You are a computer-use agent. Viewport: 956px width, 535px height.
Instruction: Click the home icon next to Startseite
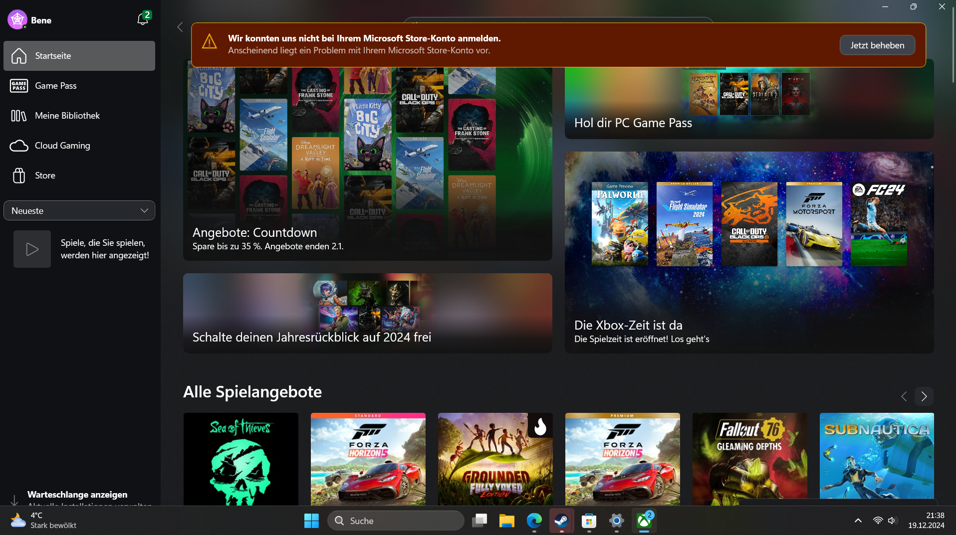tap(19, 56)
